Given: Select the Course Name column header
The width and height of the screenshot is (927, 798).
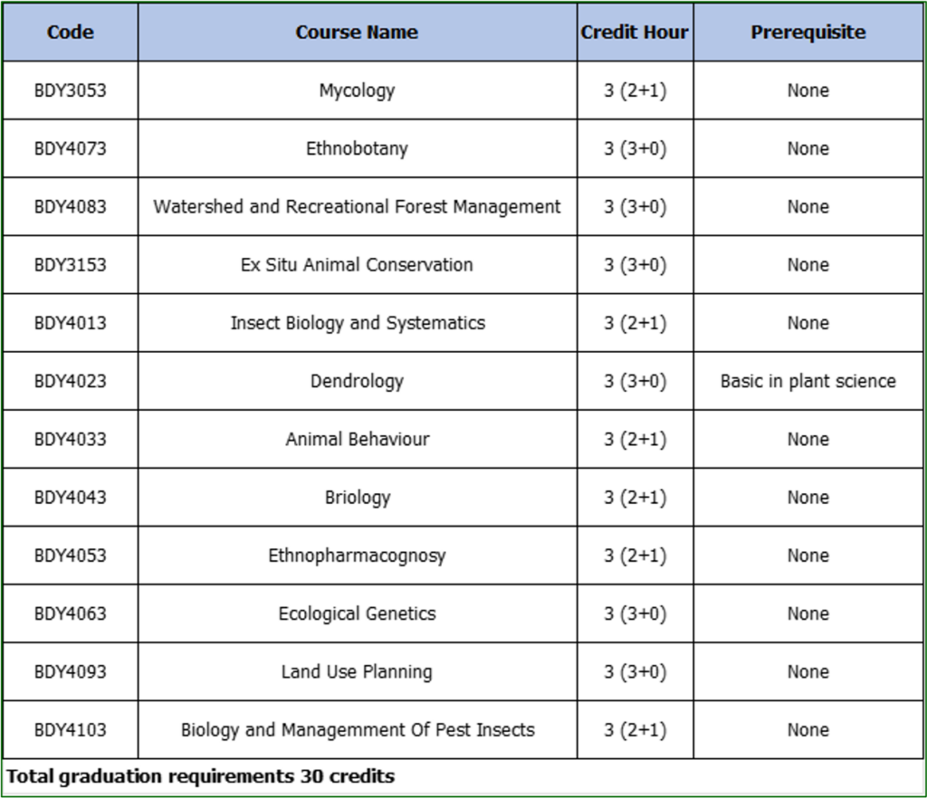Looking at the screenshot, I should (x=357, y=33).
